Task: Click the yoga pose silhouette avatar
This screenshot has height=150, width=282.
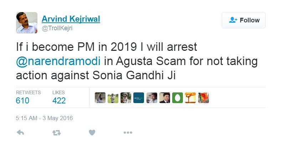Action: point(190,98)
